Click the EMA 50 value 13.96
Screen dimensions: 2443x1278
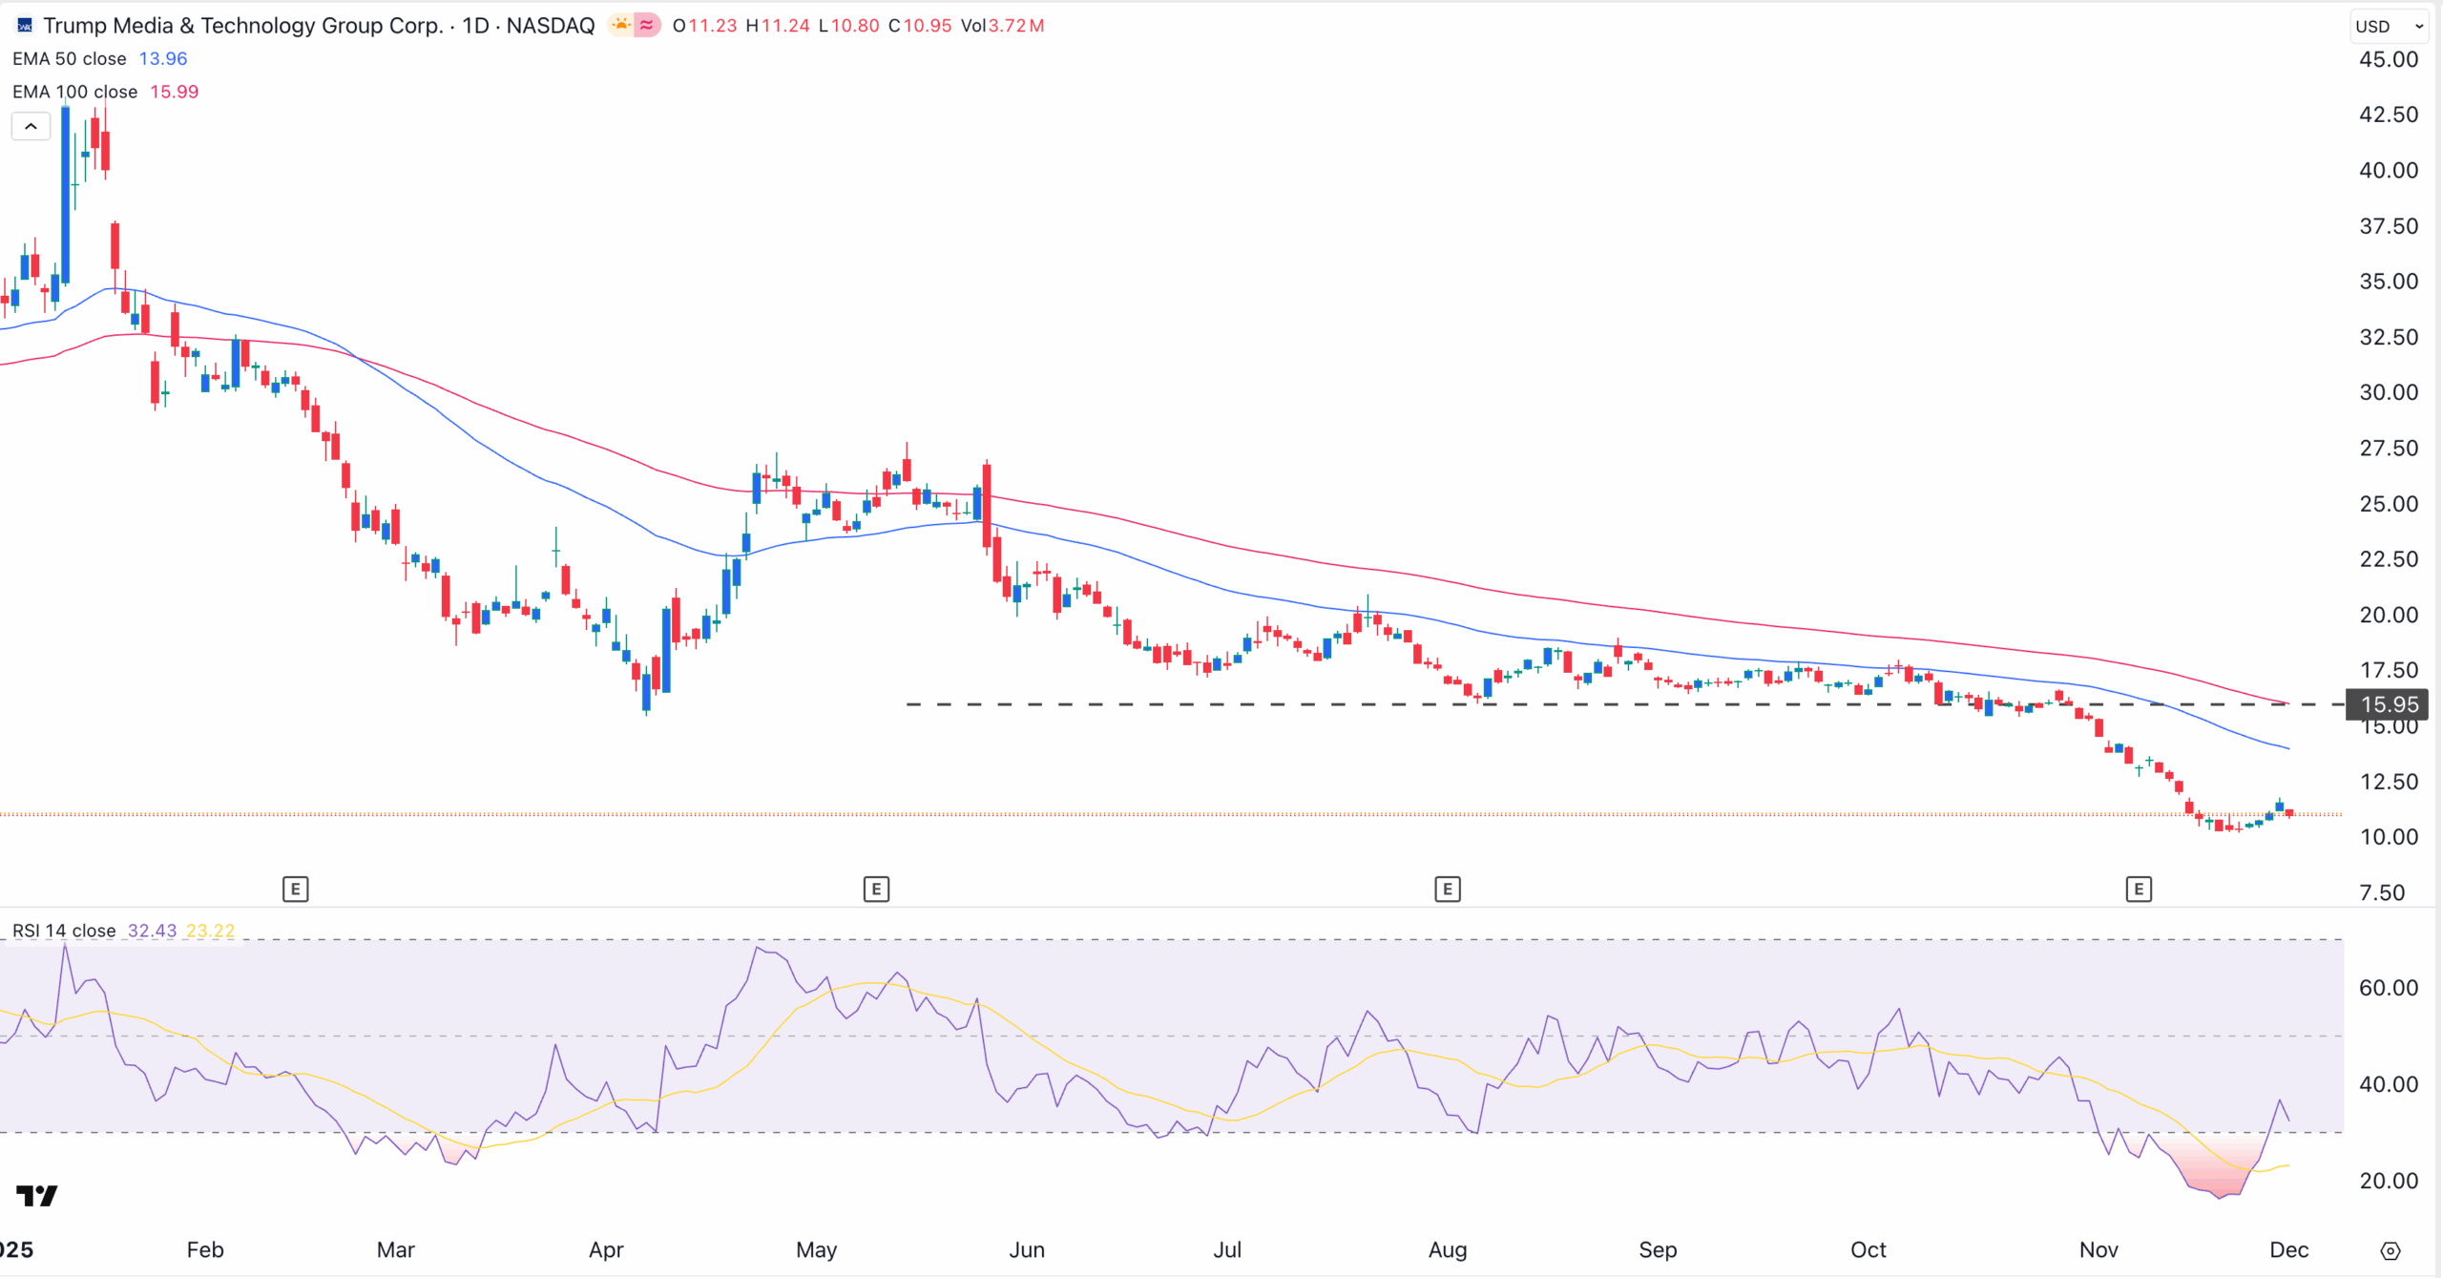[x=163, y=58]
